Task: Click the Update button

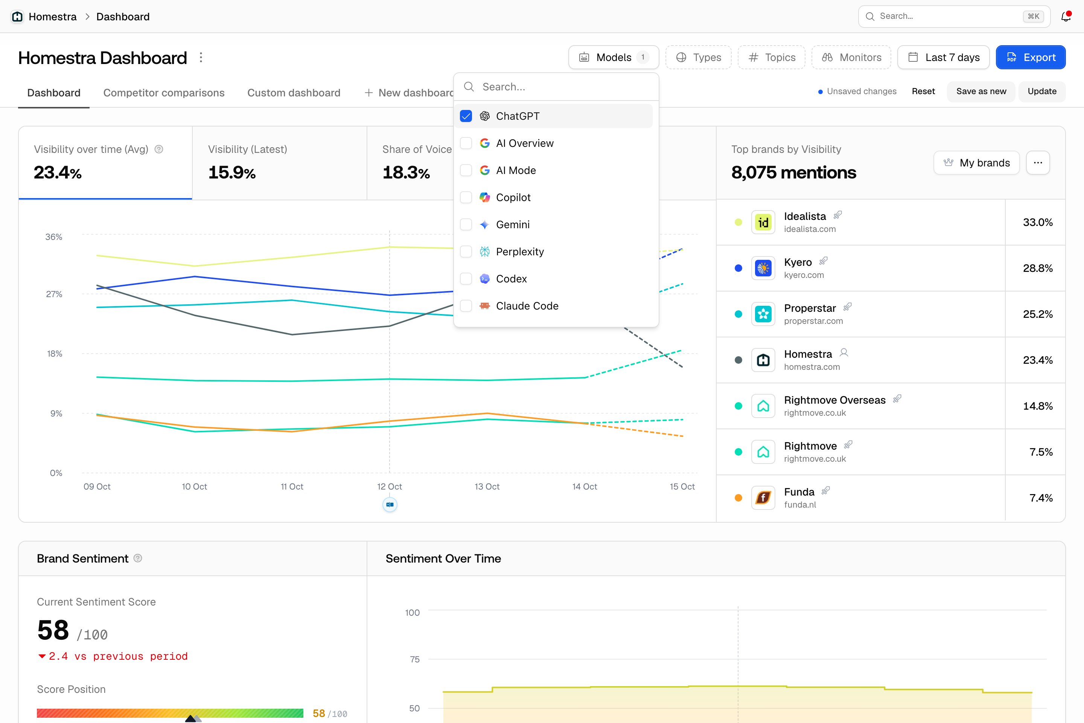Action: click(1042, 91)
